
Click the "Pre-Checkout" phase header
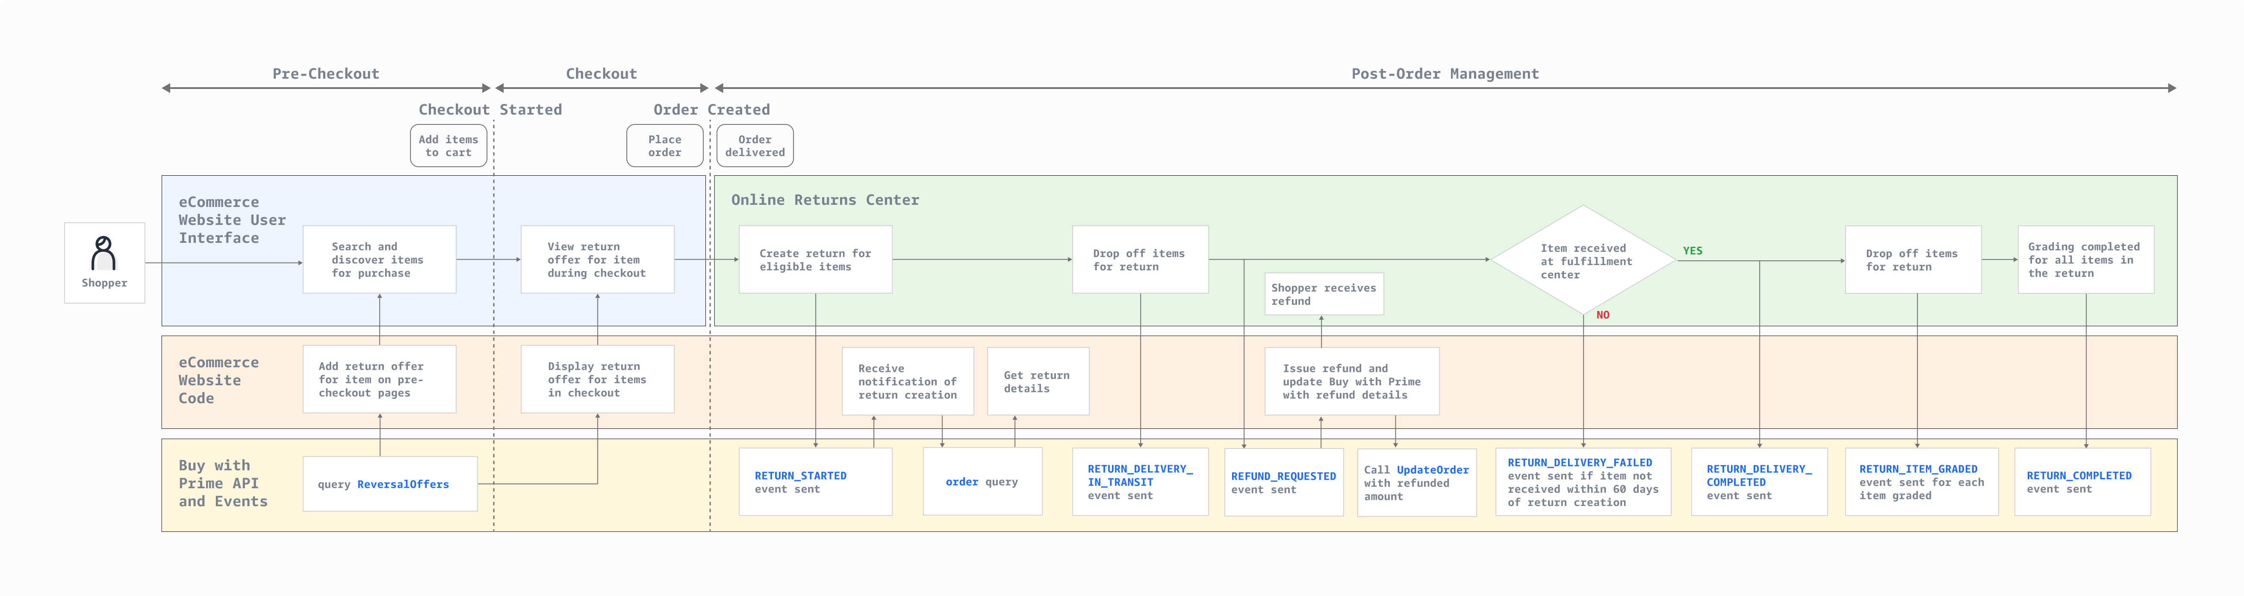click(326, 73)
